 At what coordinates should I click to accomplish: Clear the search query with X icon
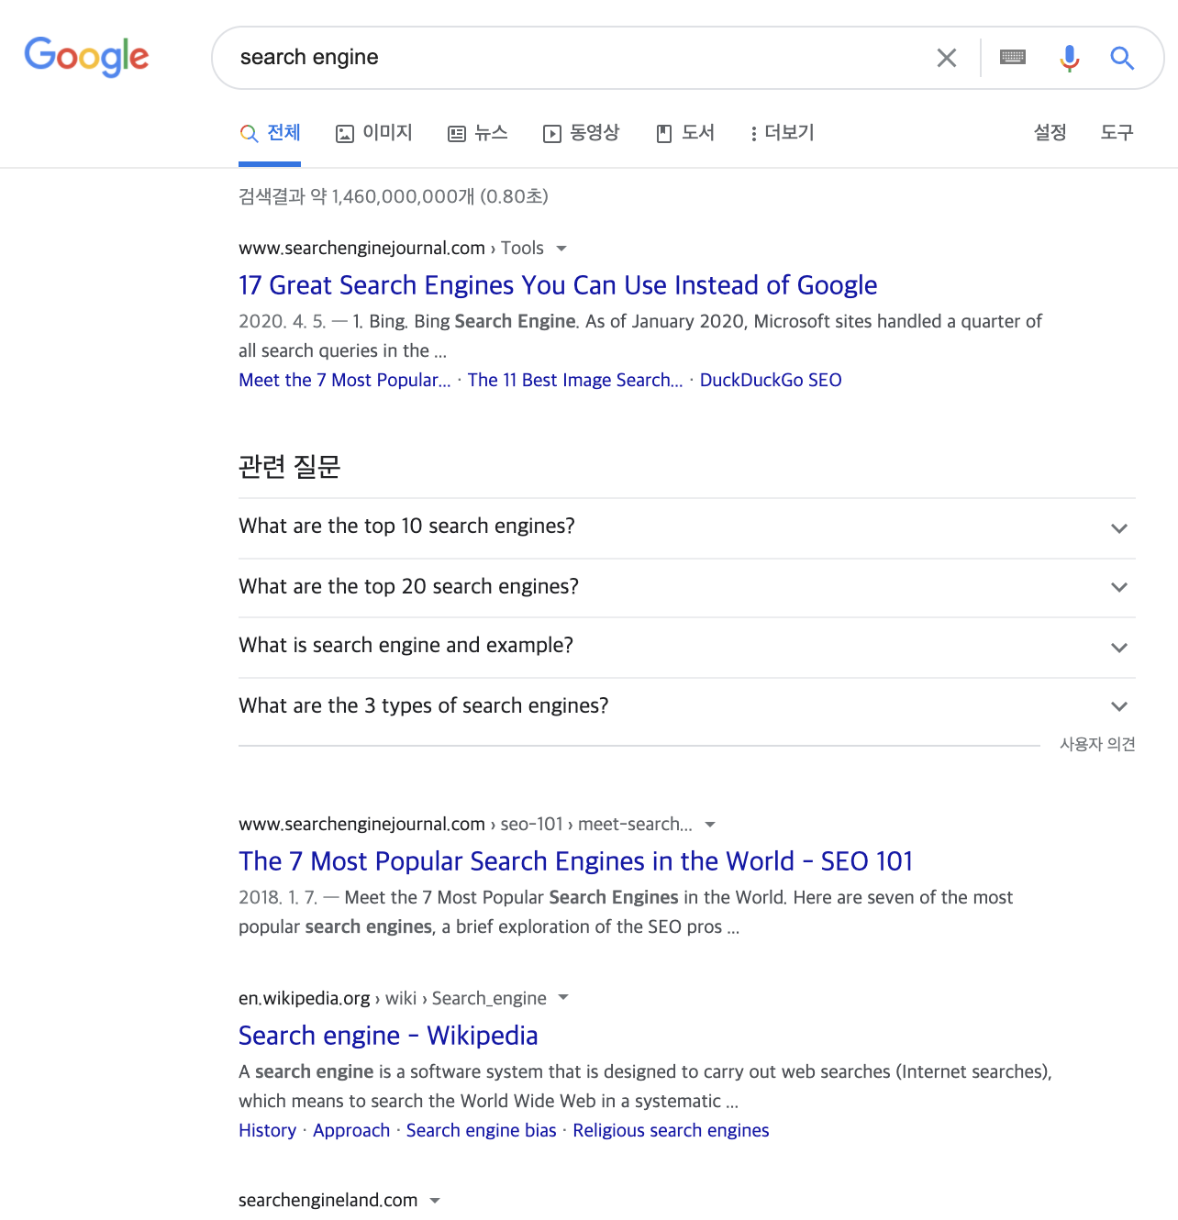click(947, 58)
